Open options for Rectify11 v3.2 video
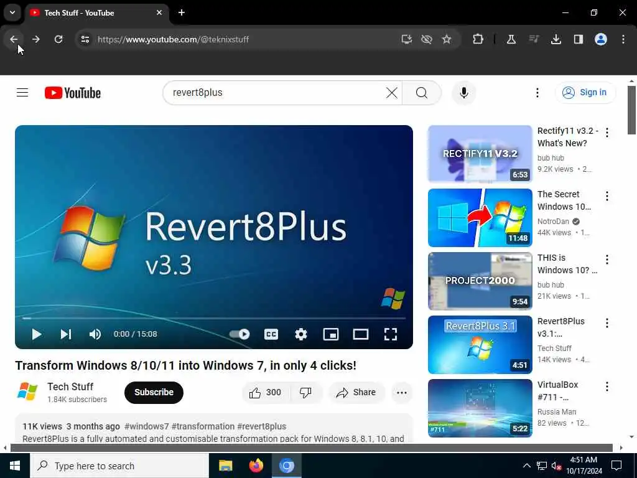The width and height of the screenshot is (637, 478). (607, 133)
